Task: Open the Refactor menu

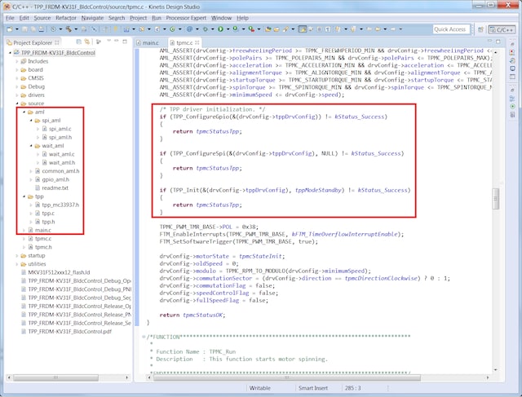Action: pyautogui.click(x=65, y=16)
